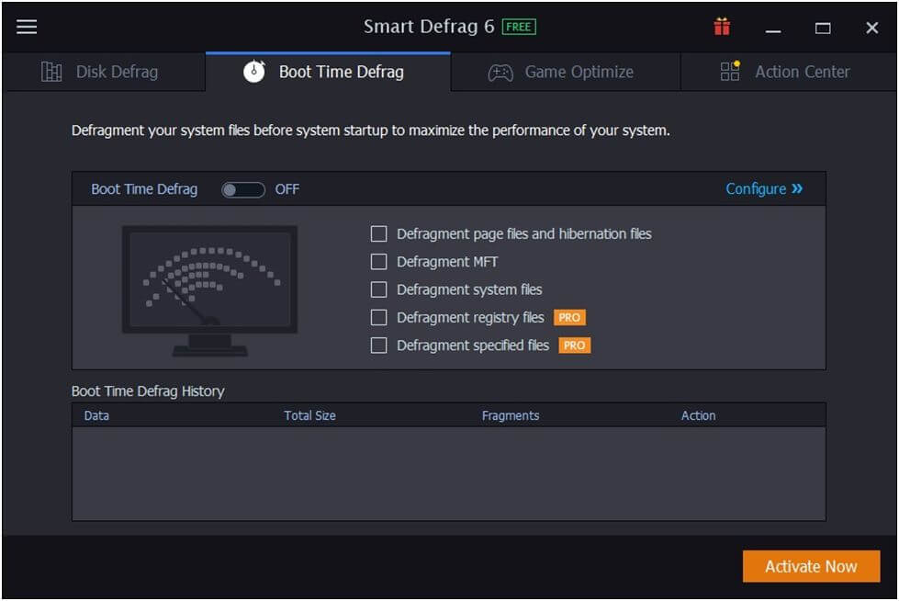Sort history by Total Size column
This screenshot has height=601, width=899.
tap(309, 415)
